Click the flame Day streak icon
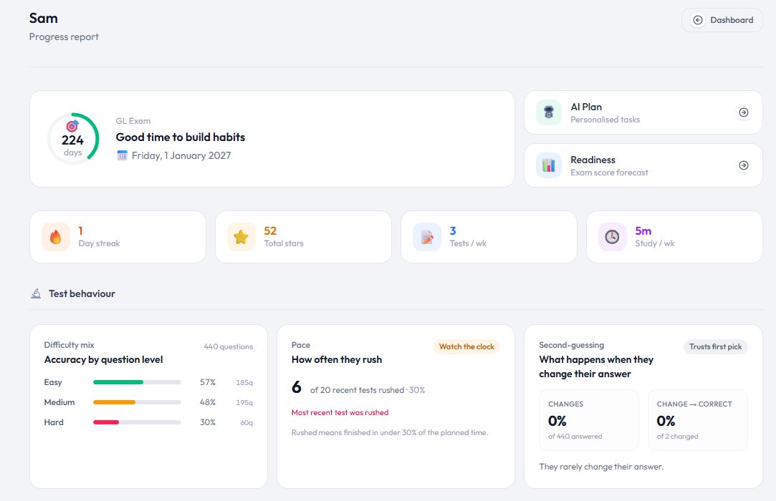The width and height of the screenshot is (776, 501). (56, 237)
